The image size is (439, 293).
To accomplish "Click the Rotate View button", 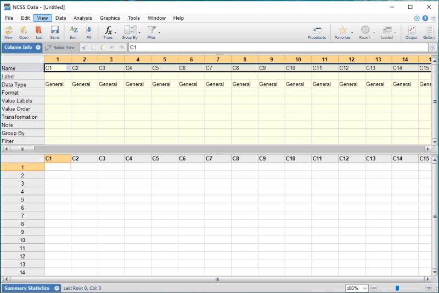I will 60,48.
